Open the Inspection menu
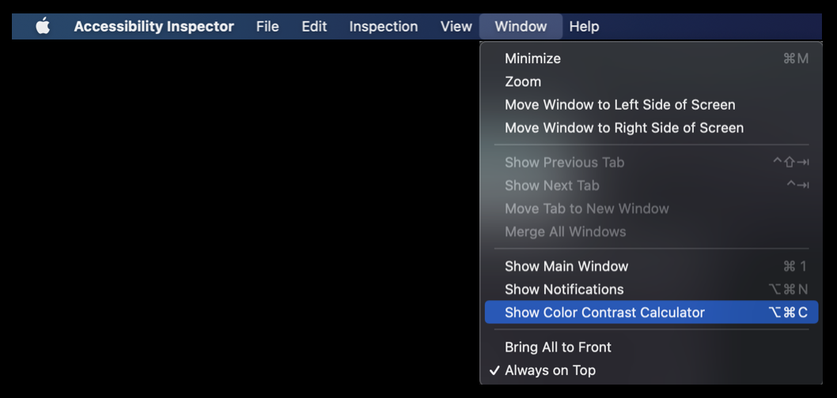 pyautogui.click(x=383, y=26)
